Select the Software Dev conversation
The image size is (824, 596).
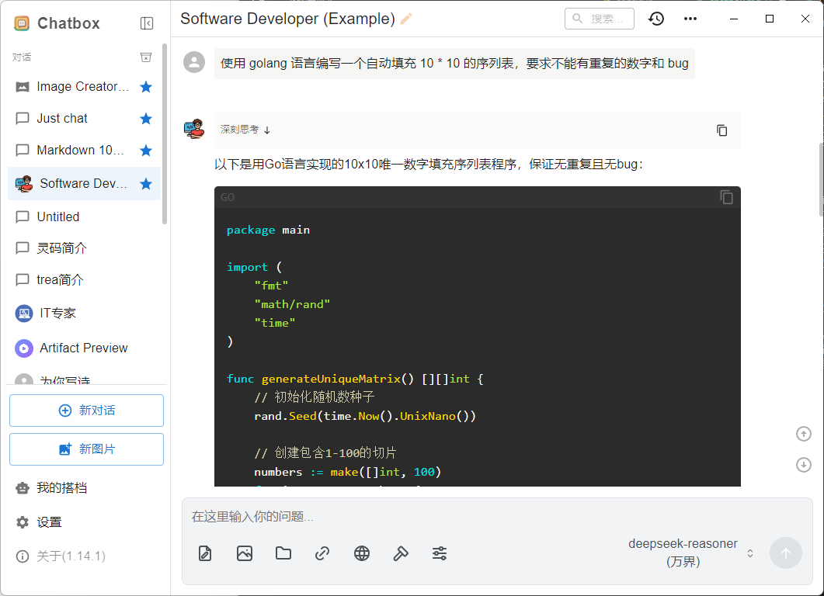tap(84, 184)
